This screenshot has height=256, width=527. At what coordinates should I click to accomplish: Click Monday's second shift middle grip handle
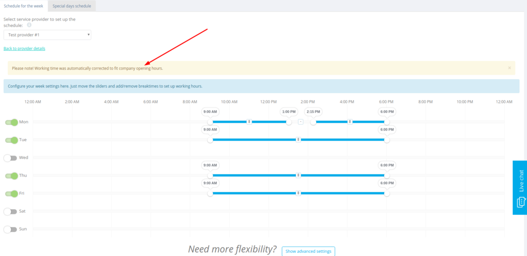pyautogui.click(x=350, y=122)
